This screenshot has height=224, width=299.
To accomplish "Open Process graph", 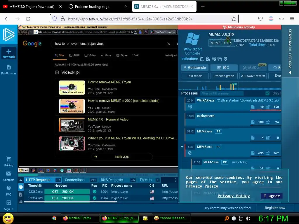I will (x=224, y=76).
